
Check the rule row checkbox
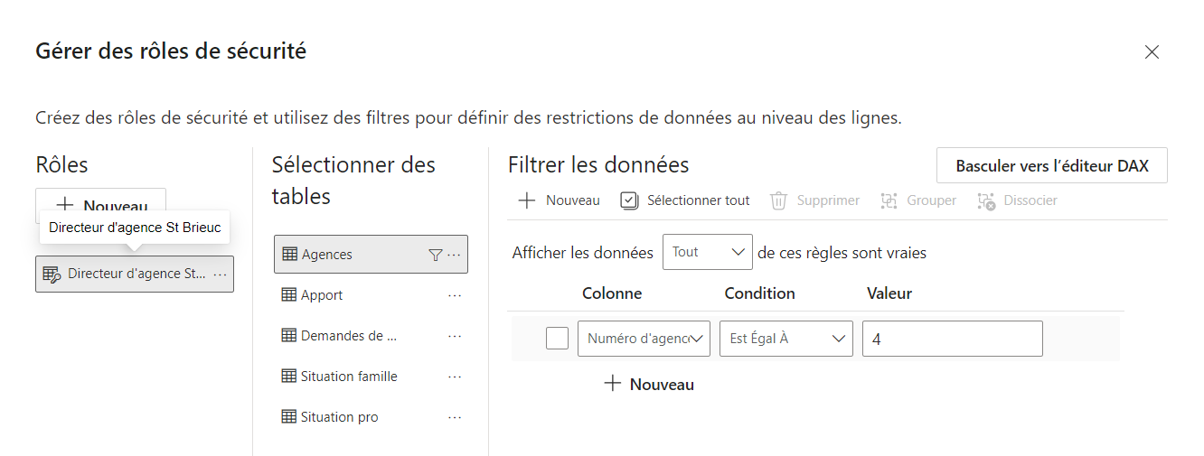pyautogui.click(x=557, y=339)
